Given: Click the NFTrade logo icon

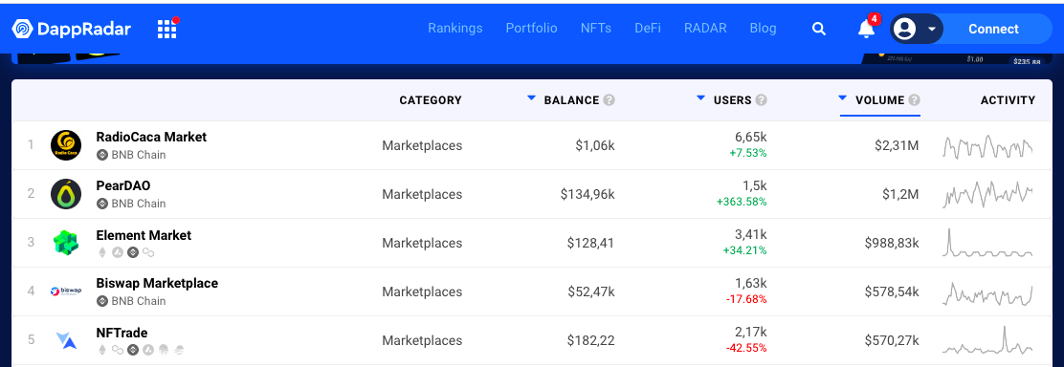Looking at the screenshot, I should pos(66,340).
